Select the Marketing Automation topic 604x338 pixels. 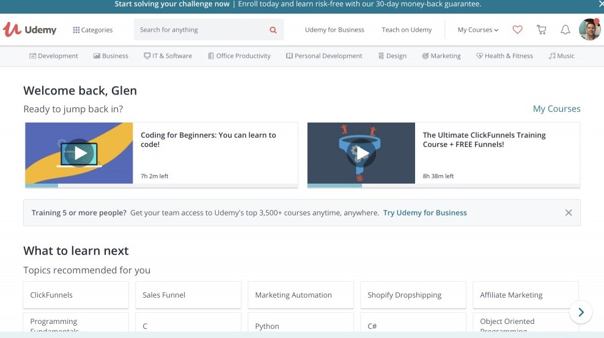point(301,295)
